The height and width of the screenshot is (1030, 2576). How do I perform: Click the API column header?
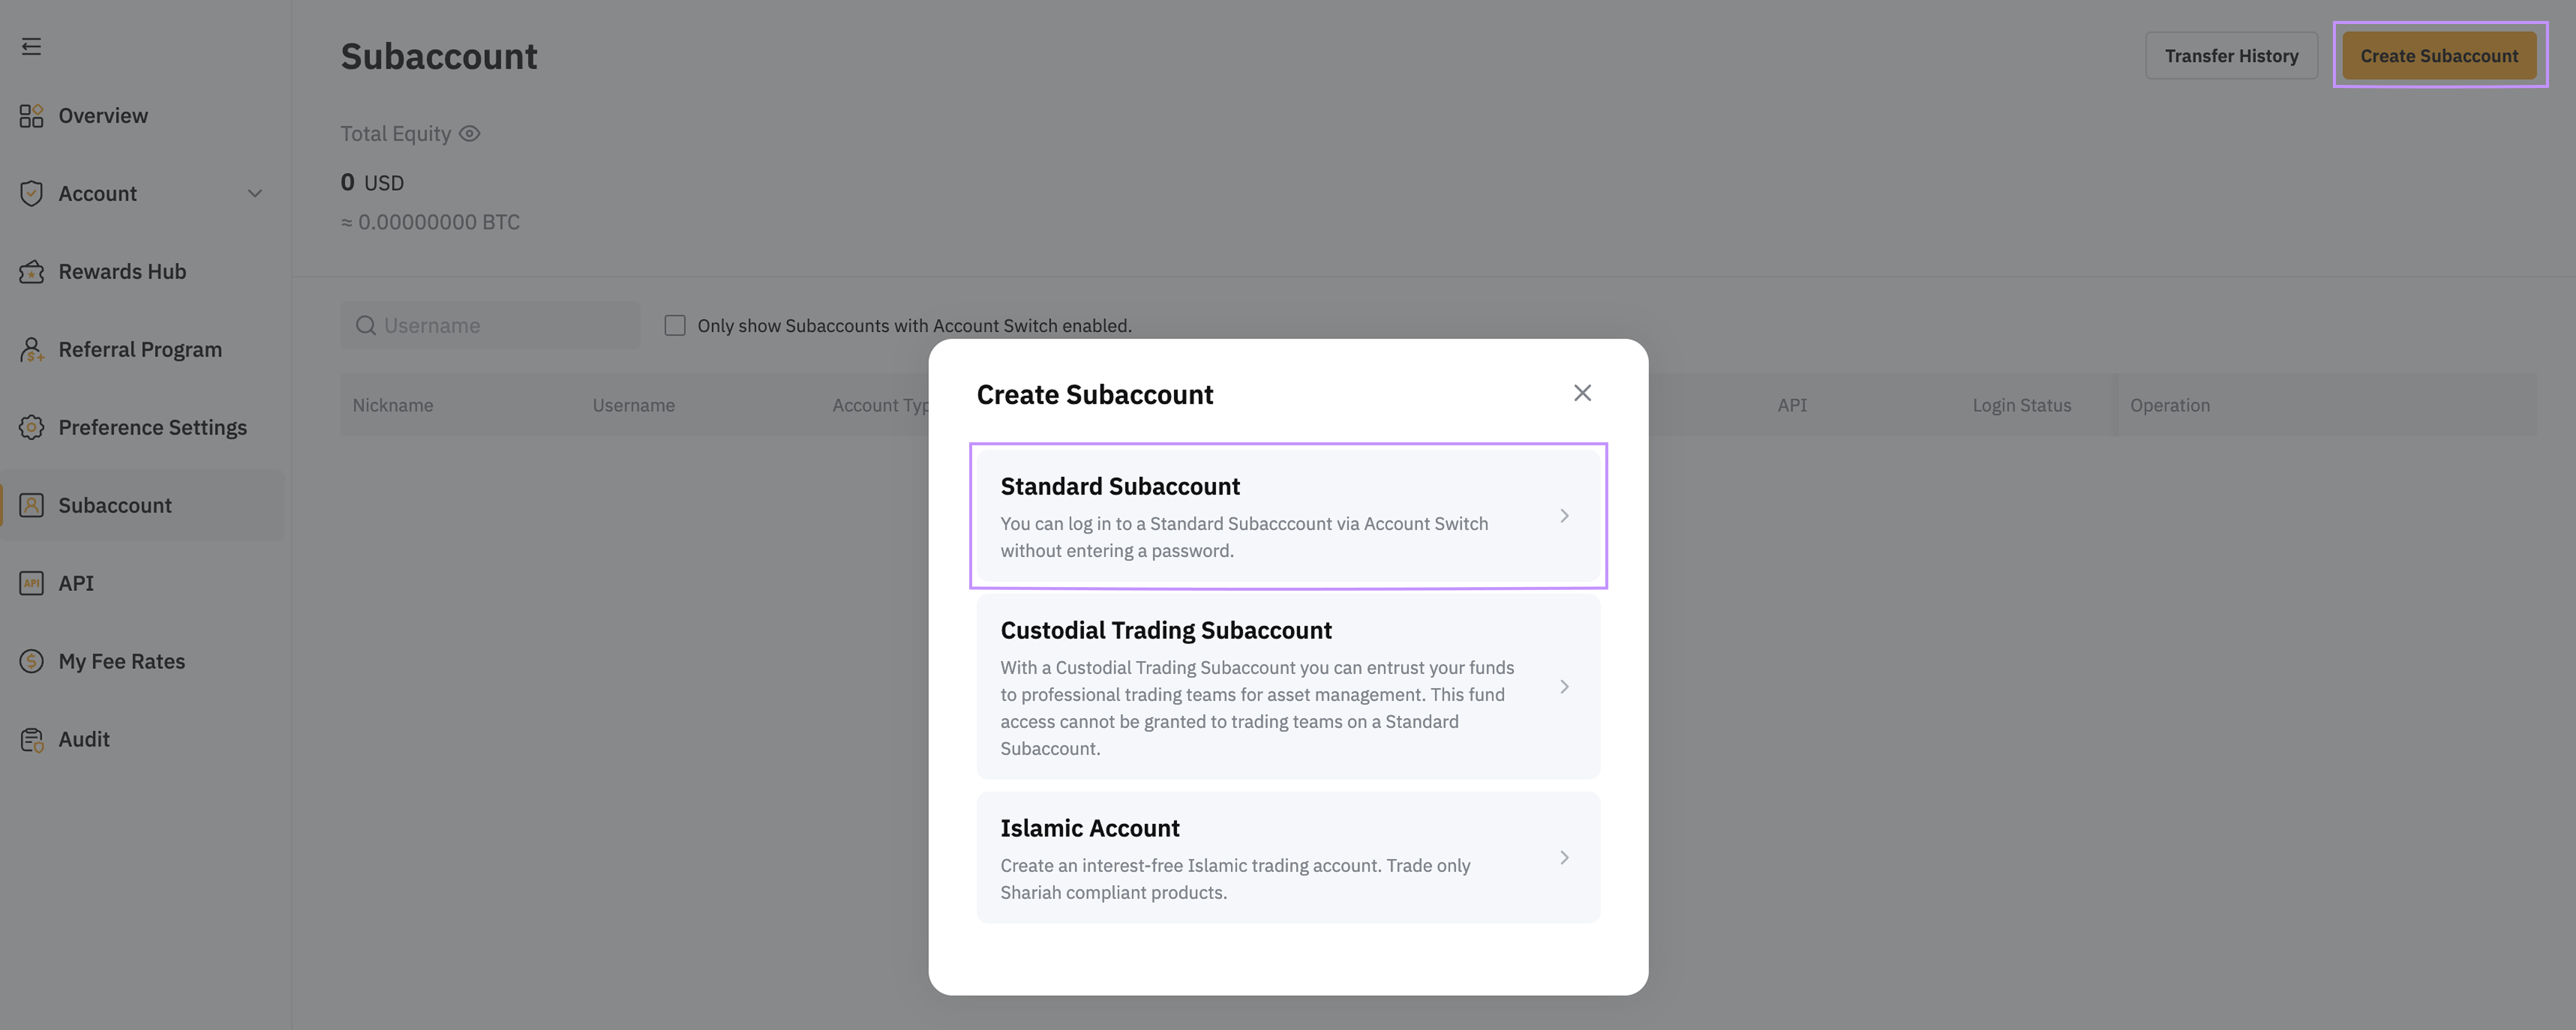point(1792,406)
